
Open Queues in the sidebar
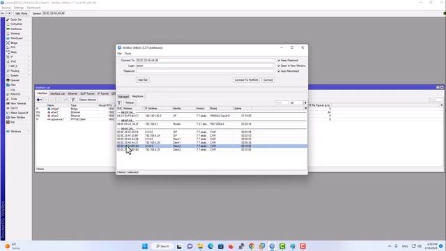pos(15,80)
